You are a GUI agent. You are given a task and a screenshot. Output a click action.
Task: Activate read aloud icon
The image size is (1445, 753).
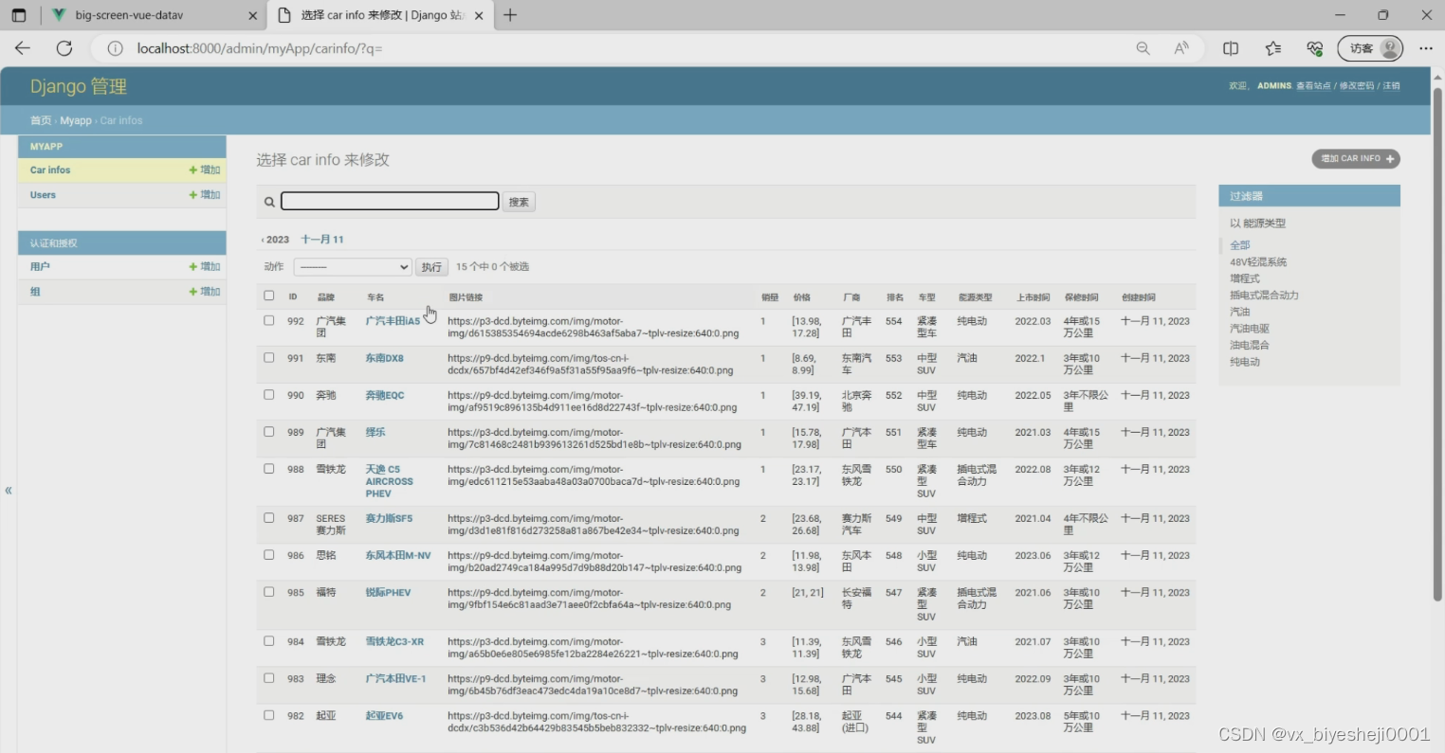tap(1181, 48)
